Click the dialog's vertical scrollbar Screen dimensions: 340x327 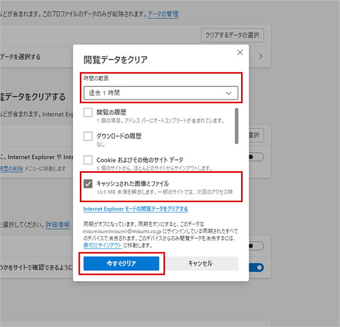pos(237,126)
